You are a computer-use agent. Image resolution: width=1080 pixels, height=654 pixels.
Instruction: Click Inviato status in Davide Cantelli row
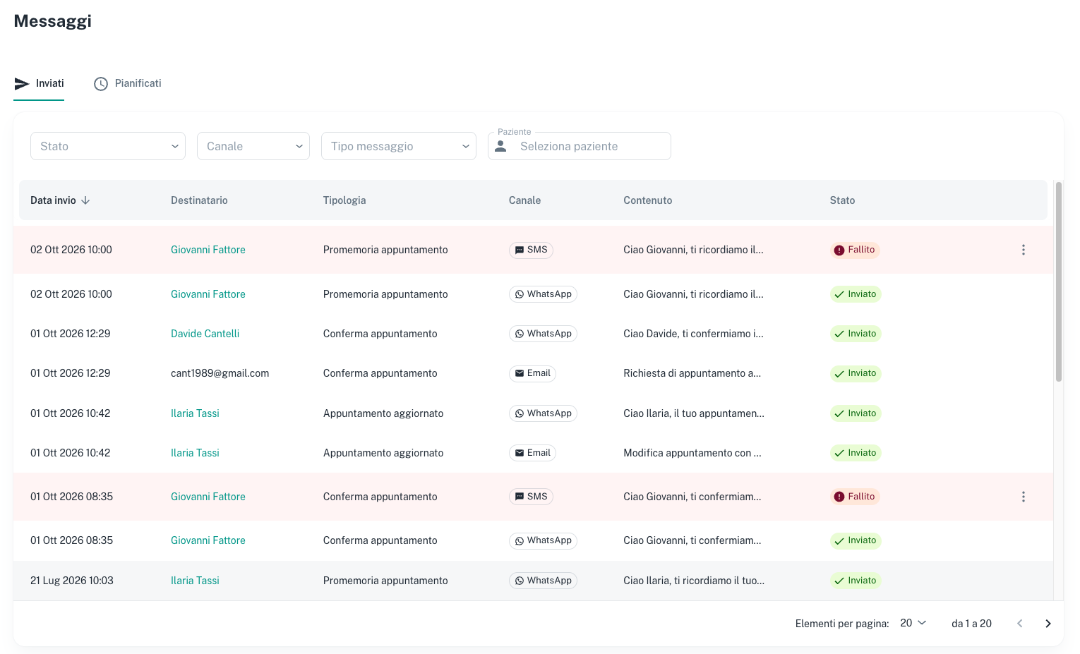[x=856, y=334]
